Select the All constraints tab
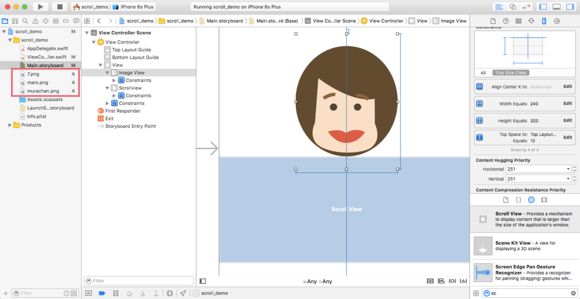Screen dimensions: 580x299 483,73
